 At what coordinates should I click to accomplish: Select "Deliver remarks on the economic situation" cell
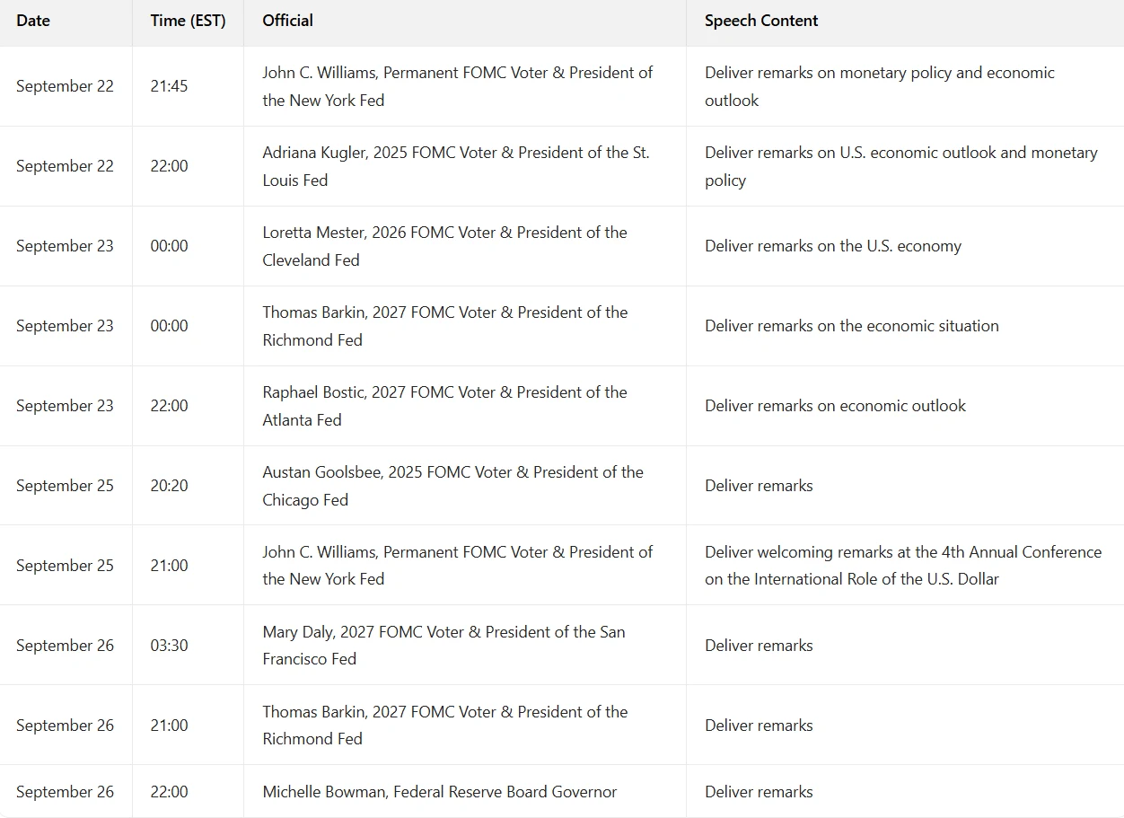851,326
